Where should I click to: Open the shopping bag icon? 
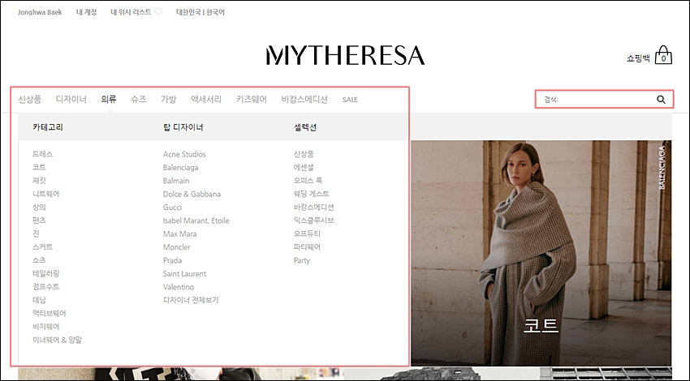point(663,55)
